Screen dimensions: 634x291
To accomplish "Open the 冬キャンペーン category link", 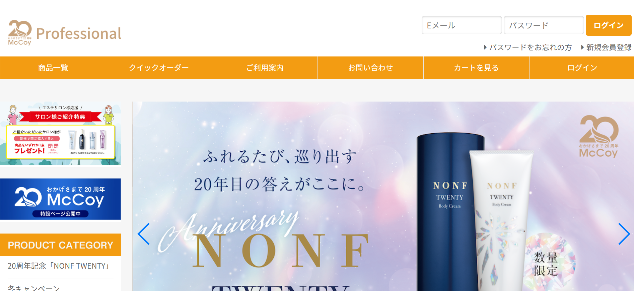I will 33,288.
